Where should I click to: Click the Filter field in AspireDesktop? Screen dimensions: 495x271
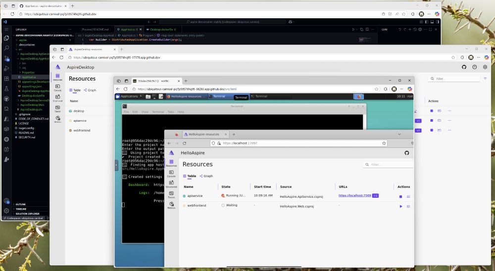pos(454,79)
